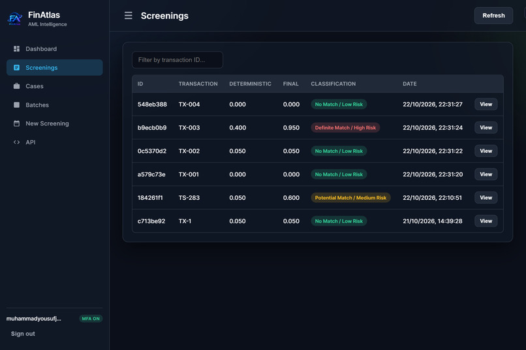
Task: Click the CLASSIFICATION column header
Action: [x=333, y=84]
